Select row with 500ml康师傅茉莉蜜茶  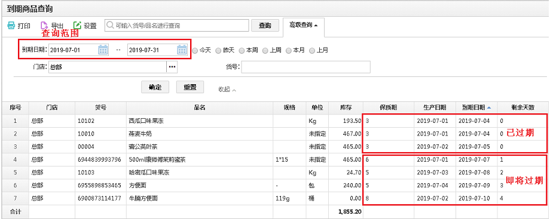(x=274, y=160)
